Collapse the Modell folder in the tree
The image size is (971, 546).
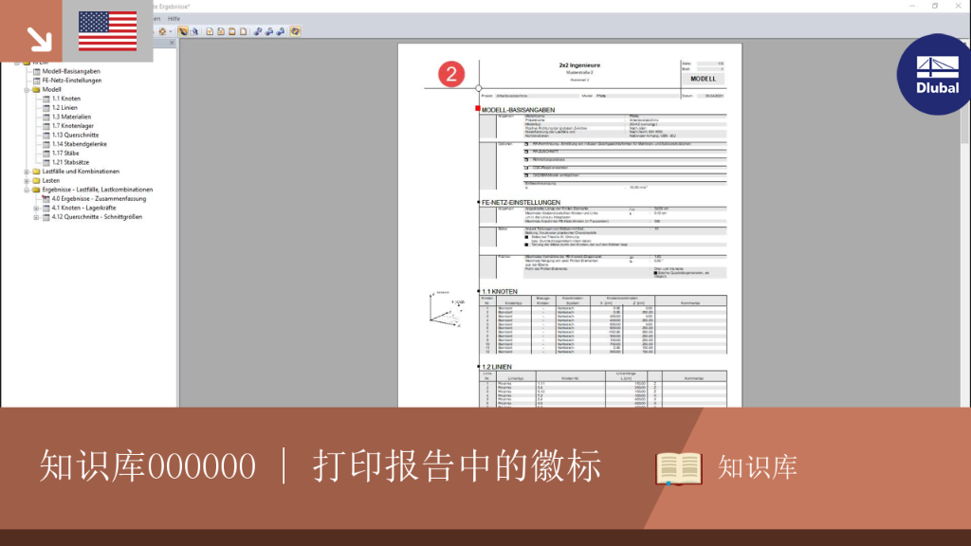click(27, 90)
